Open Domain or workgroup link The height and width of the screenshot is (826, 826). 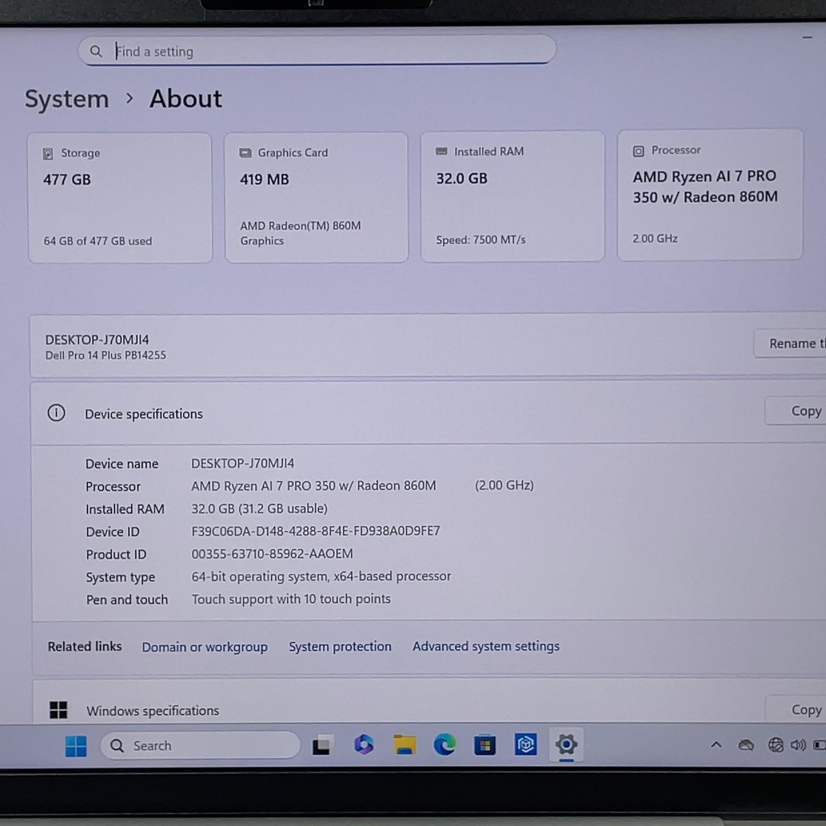point(205,646)
